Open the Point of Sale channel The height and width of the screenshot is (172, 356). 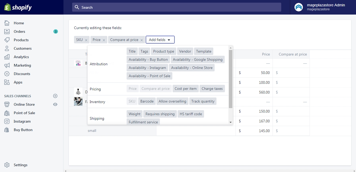[x=24, y=113]
